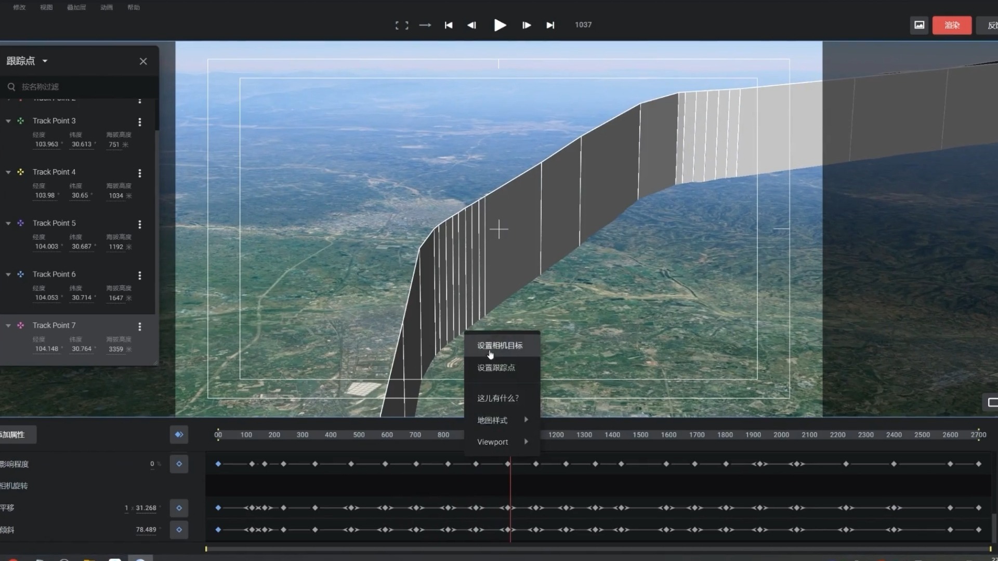Image resolution: width=998 pixels, height=561 pixels.
Task: Collapse Track Point 7
Action: tap(8, 326)
